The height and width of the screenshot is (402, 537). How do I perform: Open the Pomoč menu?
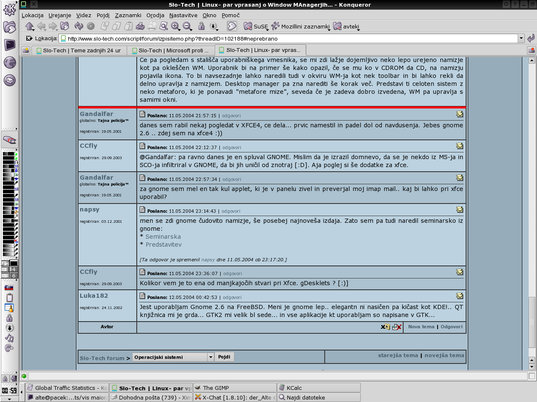[231, 15]
